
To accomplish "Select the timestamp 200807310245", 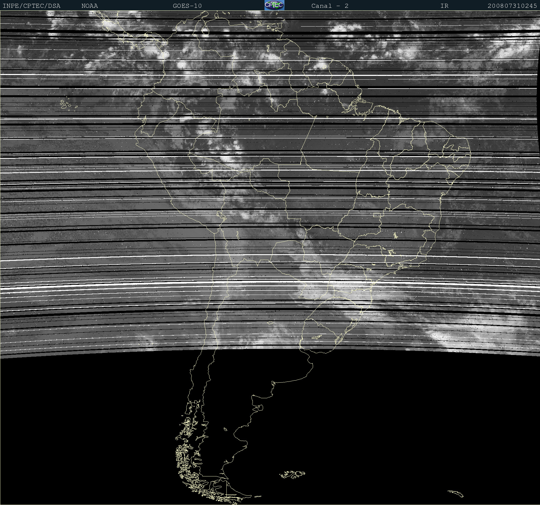I will 512,6.
